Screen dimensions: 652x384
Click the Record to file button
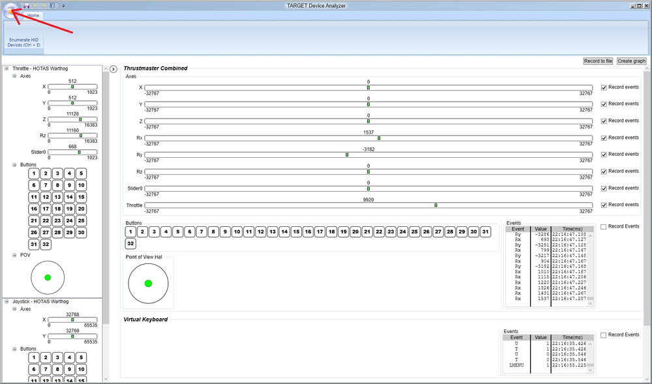click(x=597, y=61)
